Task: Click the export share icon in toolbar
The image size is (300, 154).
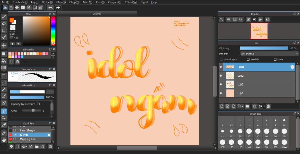Action: [11, 8]
